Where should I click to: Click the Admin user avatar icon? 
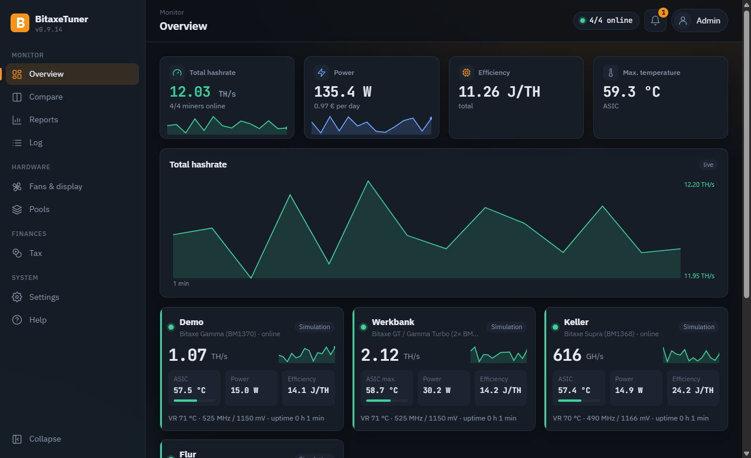click(x=682, y=20)
